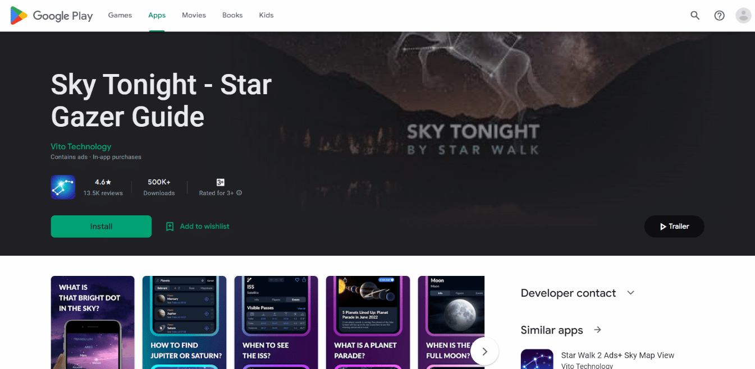755x369 pixels.
Task: Select the Apps tab
Action: click(x=157, y=15)
